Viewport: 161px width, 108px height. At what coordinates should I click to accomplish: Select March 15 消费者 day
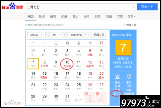point(44,75)
